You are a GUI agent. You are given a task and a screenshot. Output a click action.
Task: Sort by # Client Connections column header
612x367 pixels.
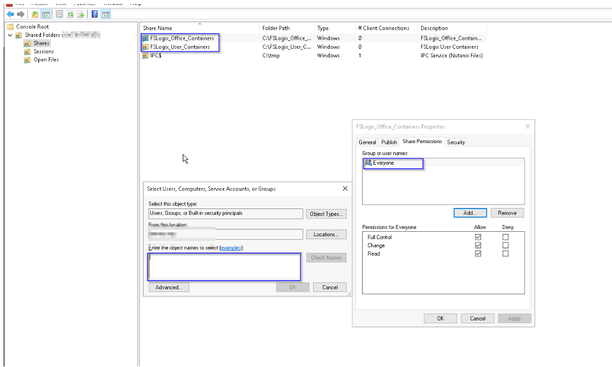tap(386, 28)
